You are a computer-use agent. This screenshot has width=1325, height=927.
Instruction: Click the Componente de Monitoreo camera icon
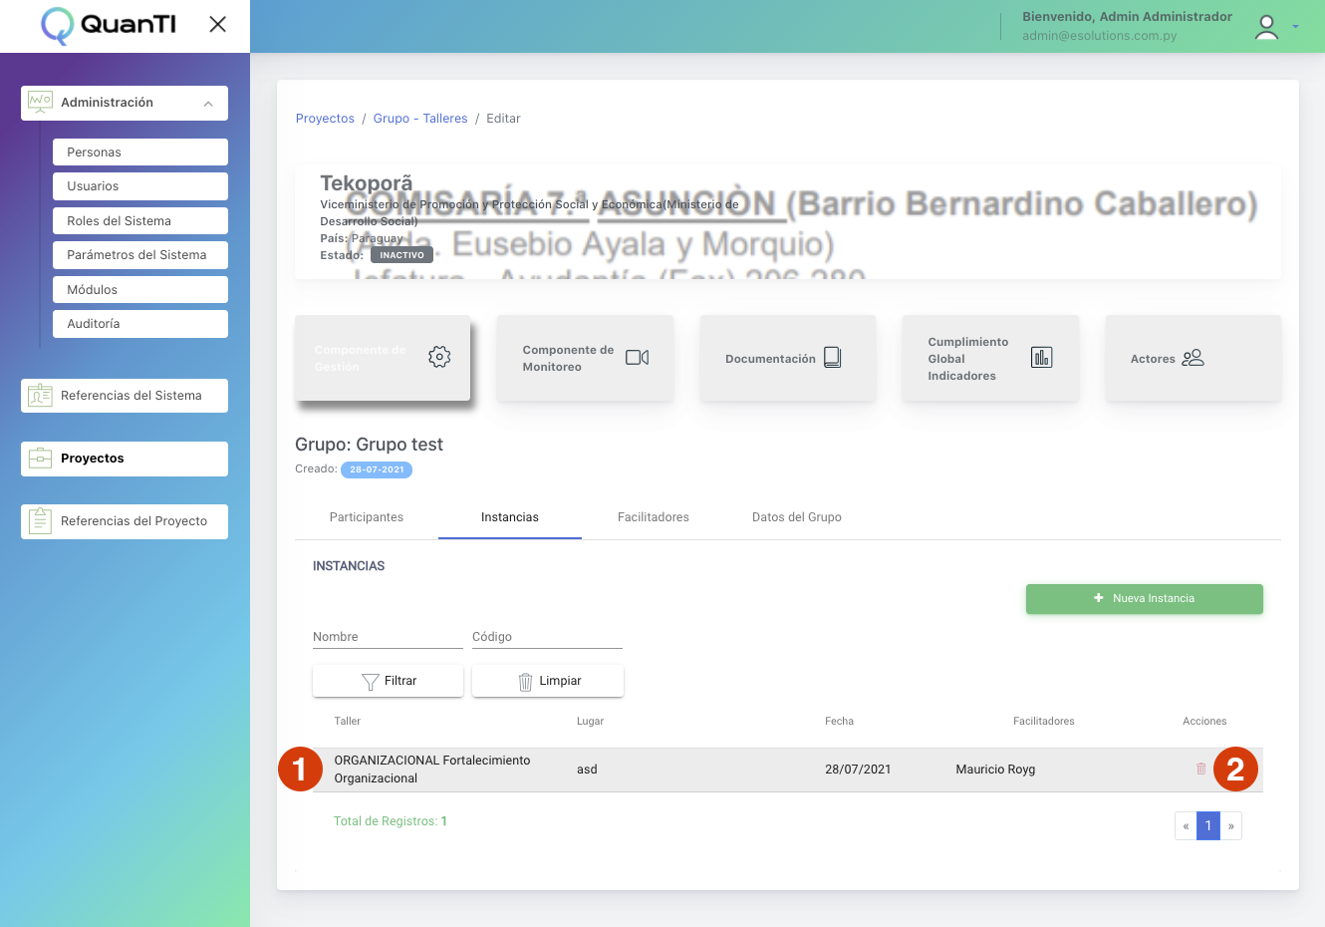(x=638, y=358)
